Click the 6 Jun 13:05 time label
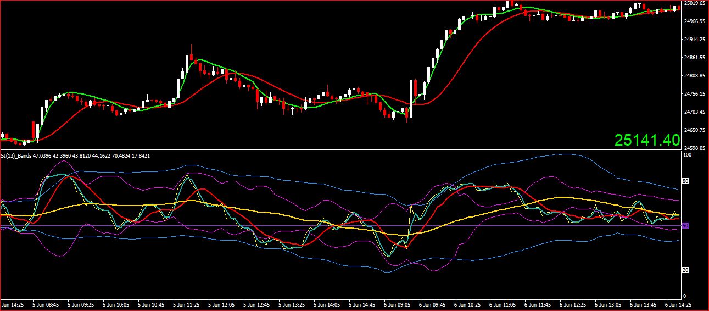This screenshot has height=311, width=709. [x=608, y=304]
